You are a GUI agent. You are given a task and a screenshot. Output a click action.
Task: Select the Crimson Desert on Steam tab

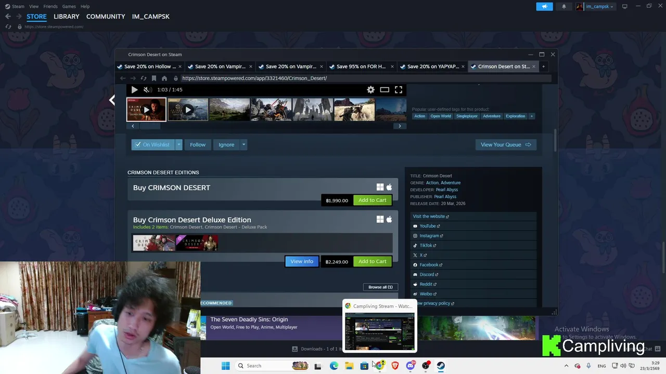(504, 66)
